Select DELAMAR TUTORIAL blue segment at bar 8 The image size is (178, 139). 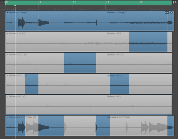(x=15, y=126)
